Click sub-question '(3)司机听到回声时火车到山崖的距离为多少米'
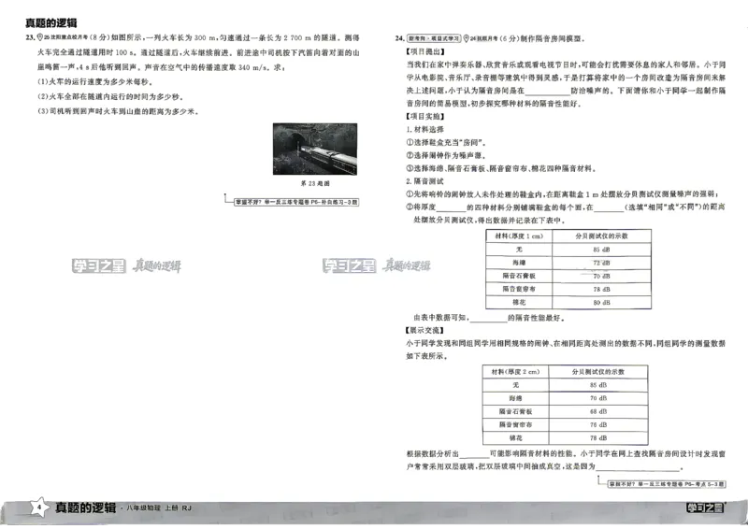The width and height of the screenshot is (748, 529). tap(119, 111)
